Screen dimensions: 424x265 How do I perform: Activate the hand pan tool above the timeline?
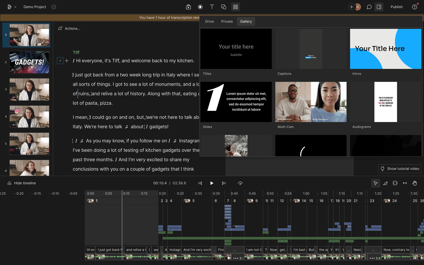415,183
